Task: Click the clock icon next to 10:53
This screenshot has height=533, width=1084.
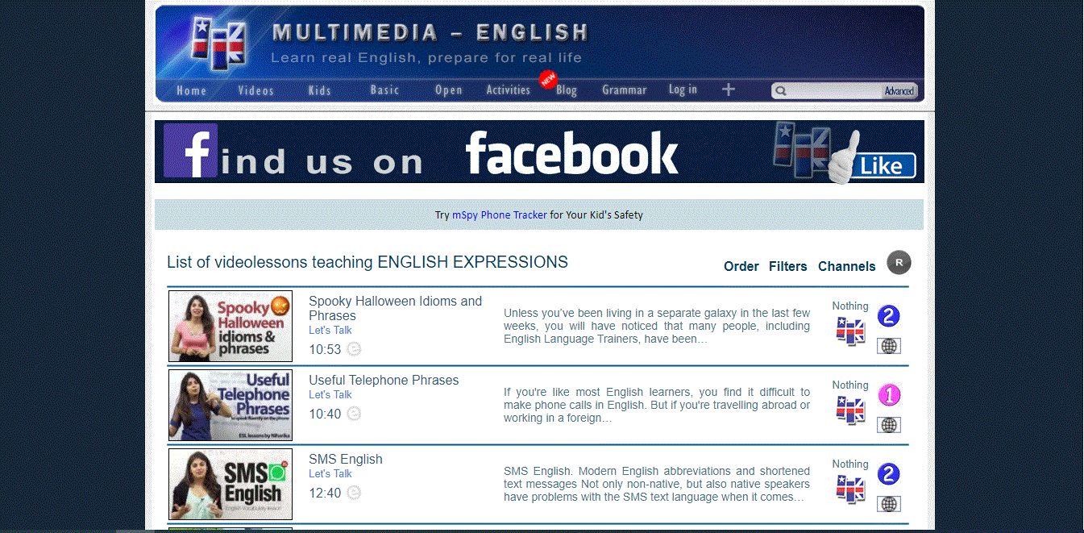Action: [354, 349]
